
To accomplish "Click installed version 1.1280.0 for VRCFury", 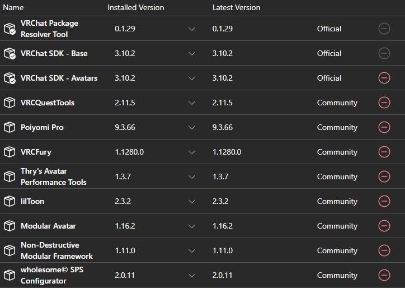I will (x=129, y=152).
